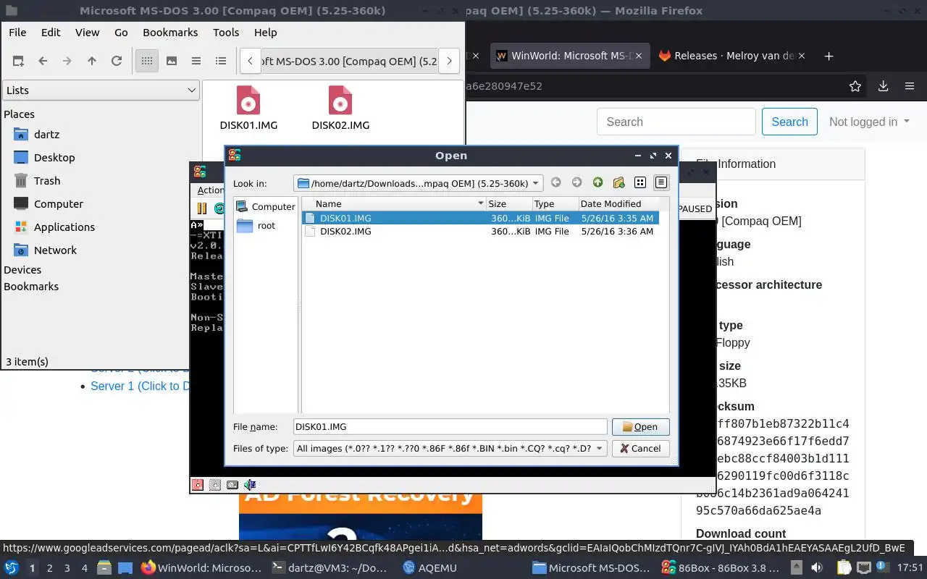Go forward in file manager
Viewport: 927px width, 579px height.
[67, 62]
